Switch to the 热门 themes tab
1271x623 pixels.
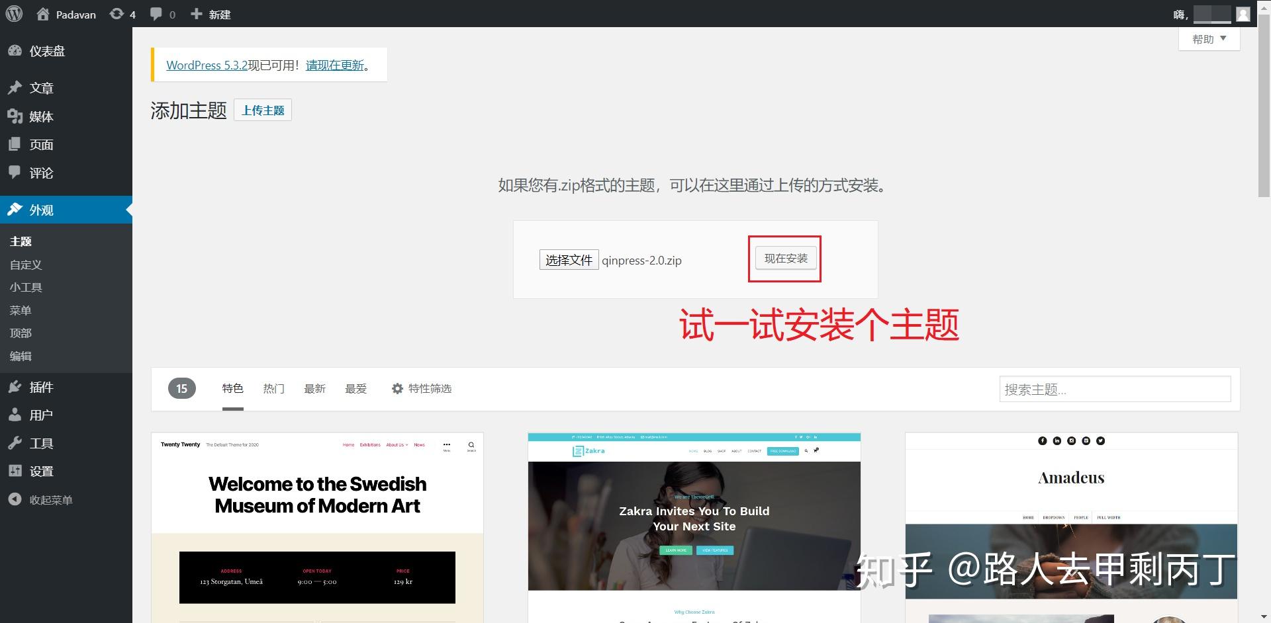coord(273,388)
